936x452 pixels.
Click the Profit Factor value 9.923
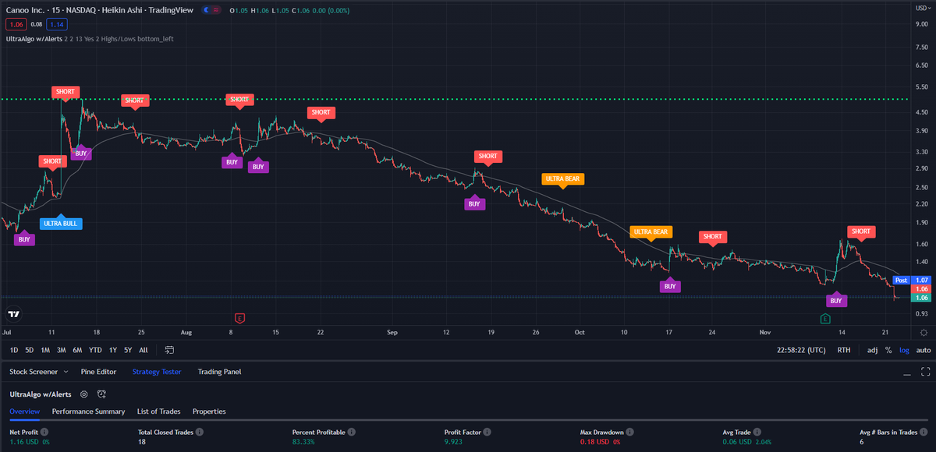[x=455, y=442]
